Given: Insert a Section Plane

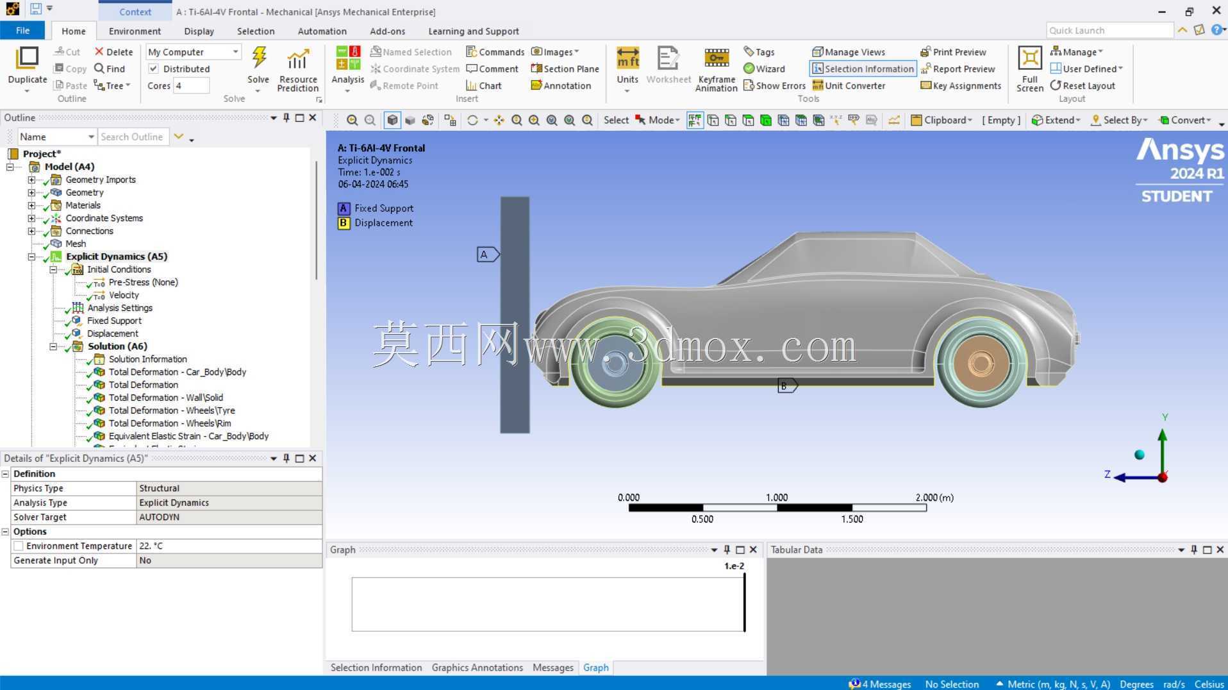Looking at the screenshot, I should click(x=565, y=69).
